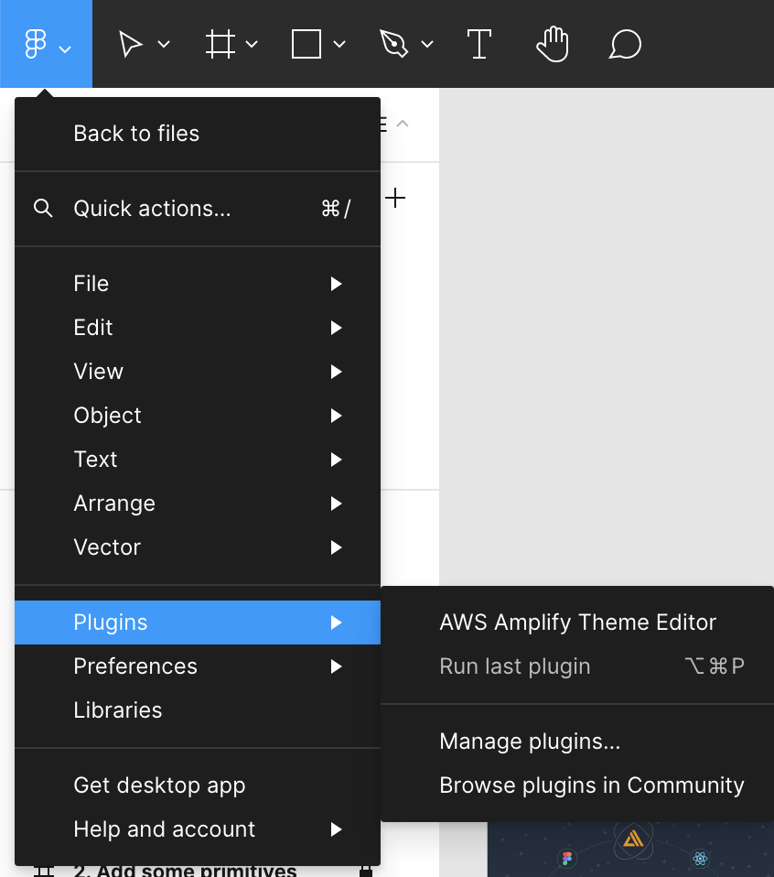Select the Comment tool icon

tap(624, 44)
